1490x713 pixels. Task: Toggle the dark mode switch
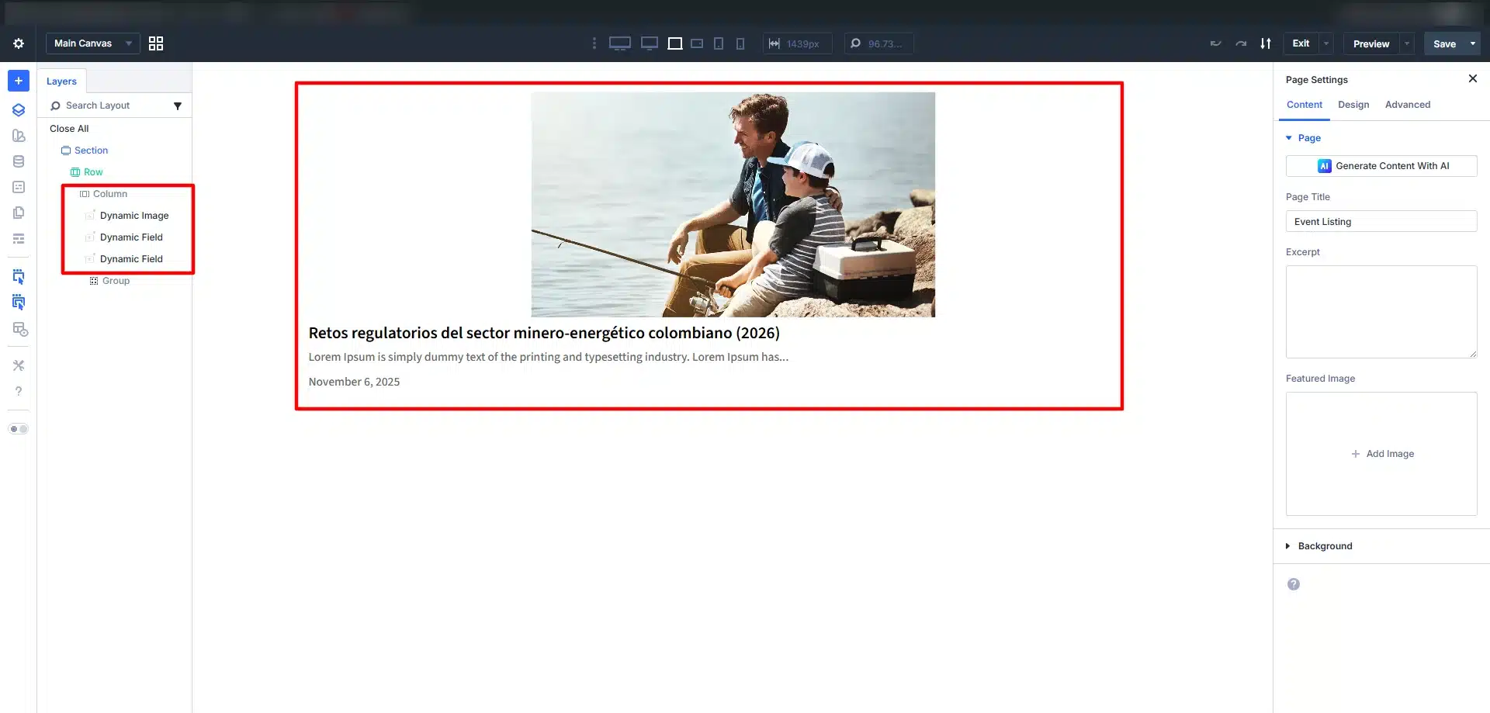coord(19,429)
